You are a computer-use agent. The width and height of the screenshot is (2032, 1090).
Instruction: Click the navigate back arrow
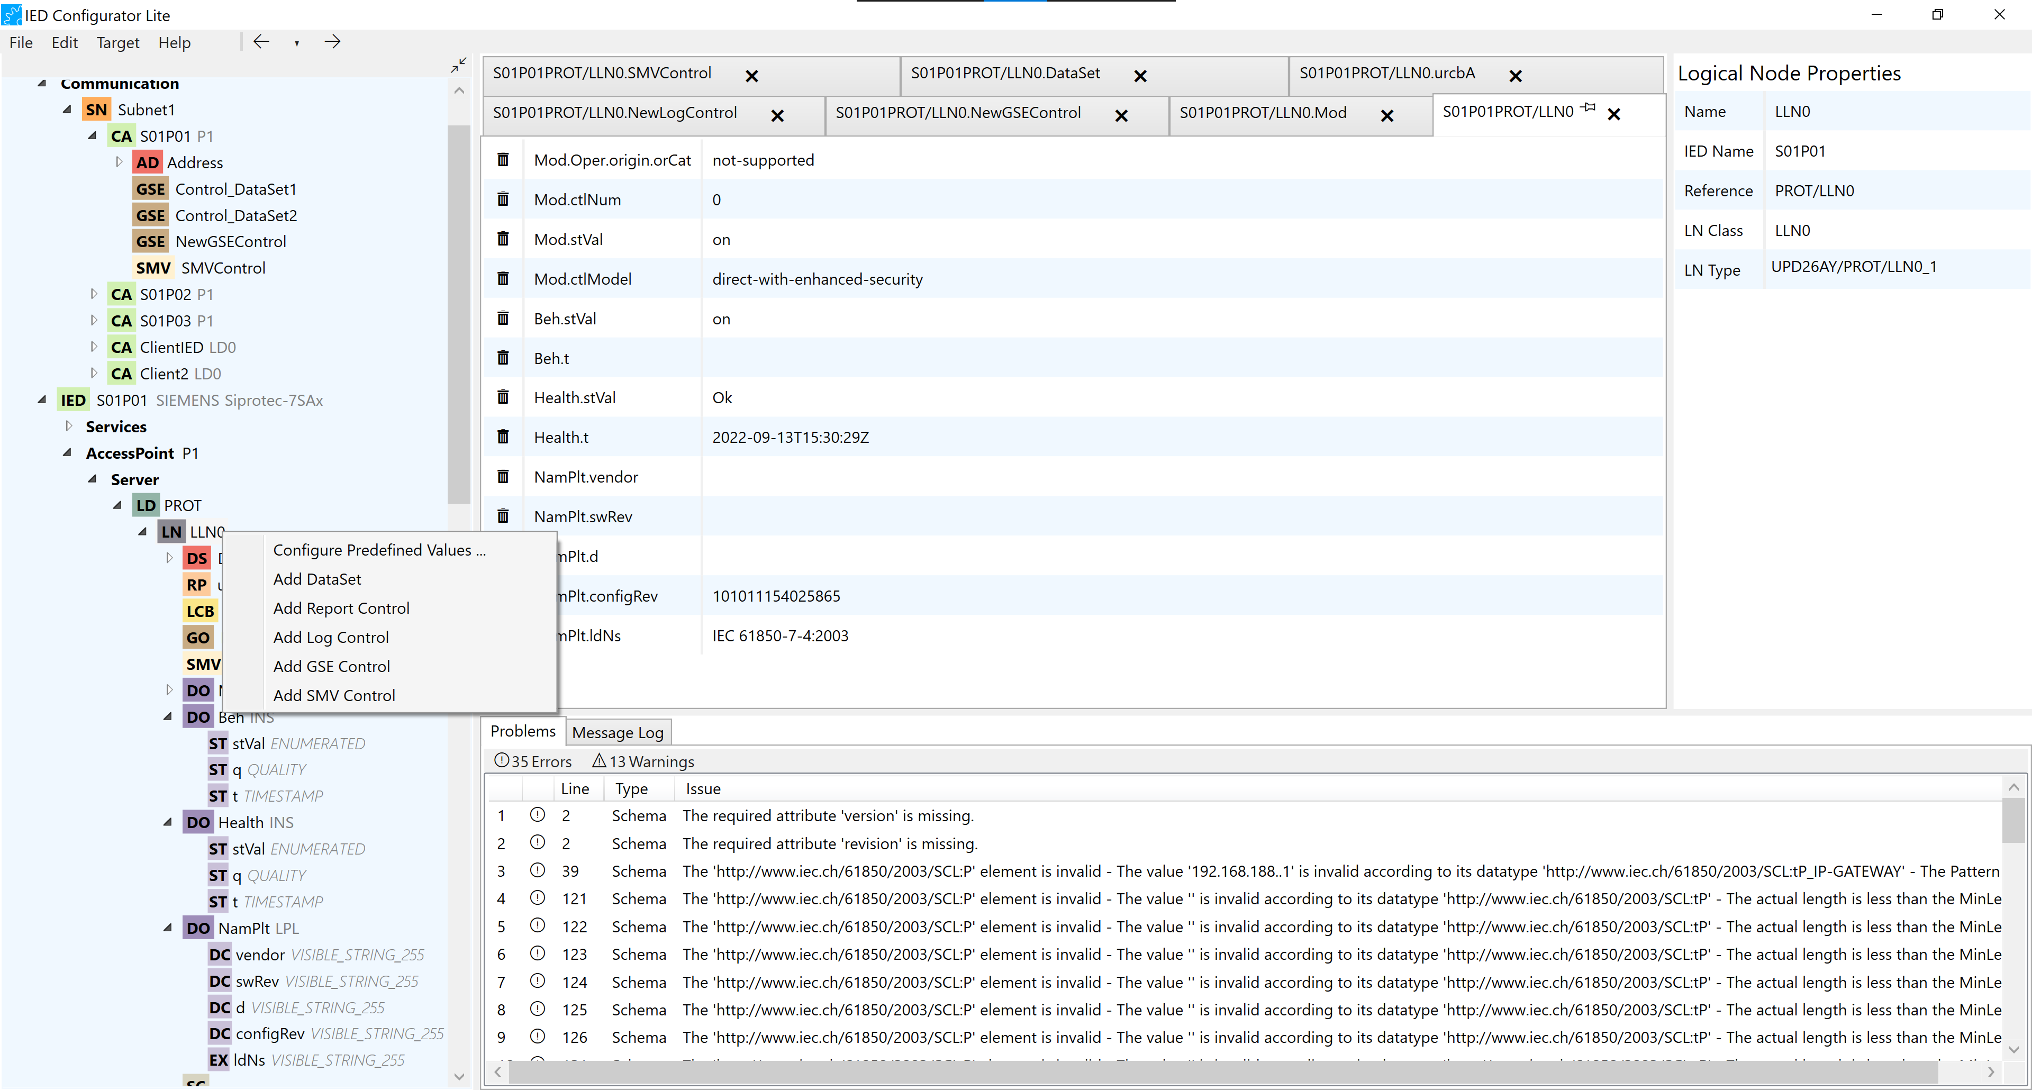(x=261, y=42)
